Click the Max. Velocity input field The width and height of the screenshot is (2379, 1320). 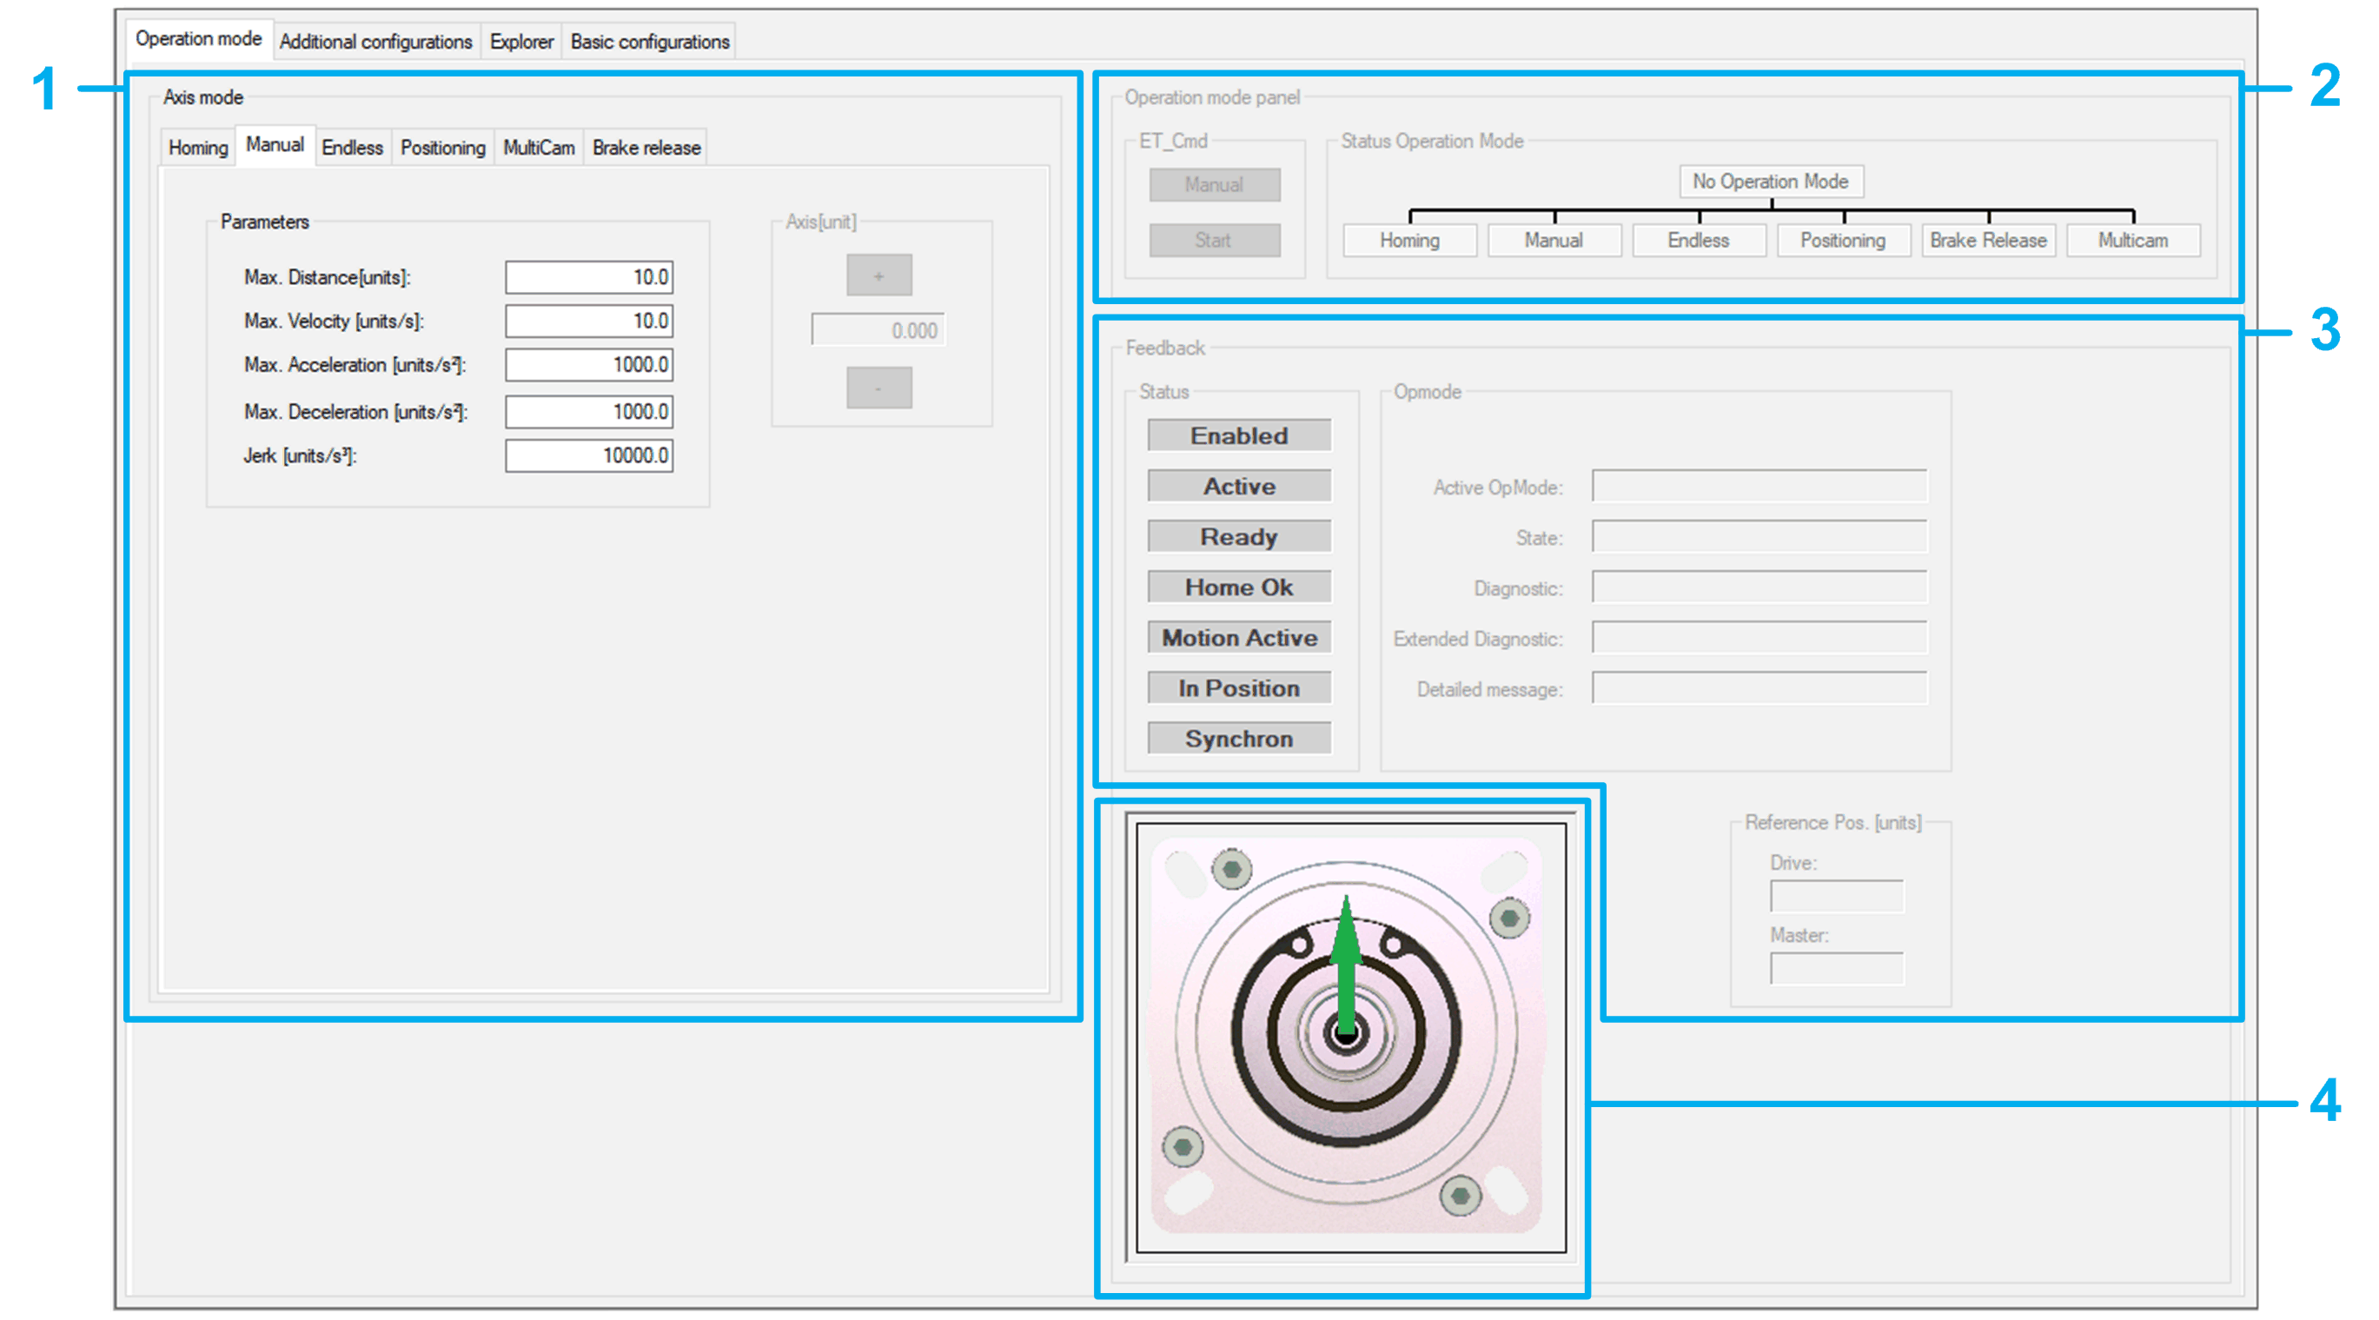[x=588, y=322]
